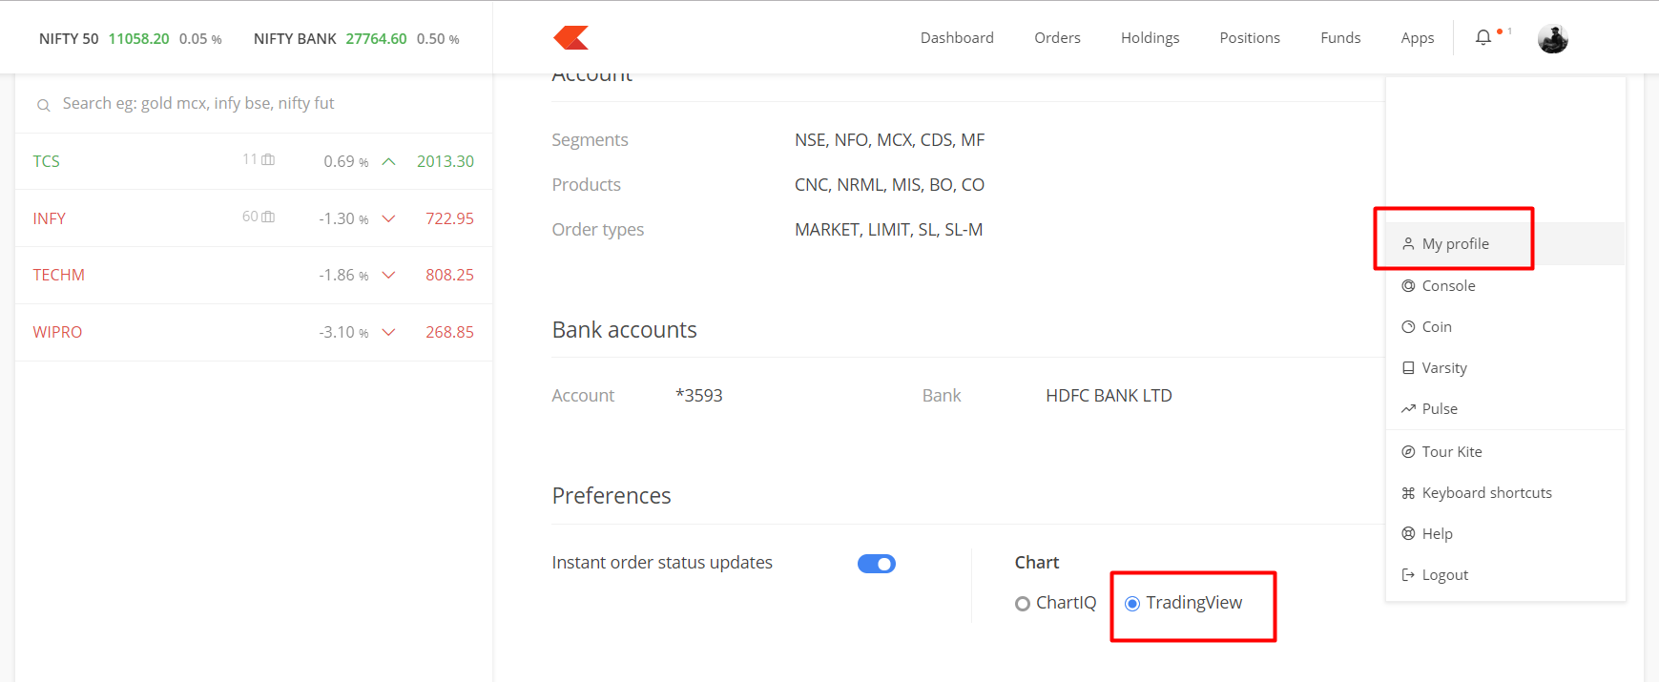1659x682 pixels.
Task: Select Coin in the user menu
Action: pyautogui.click(x=1505, y=326)
